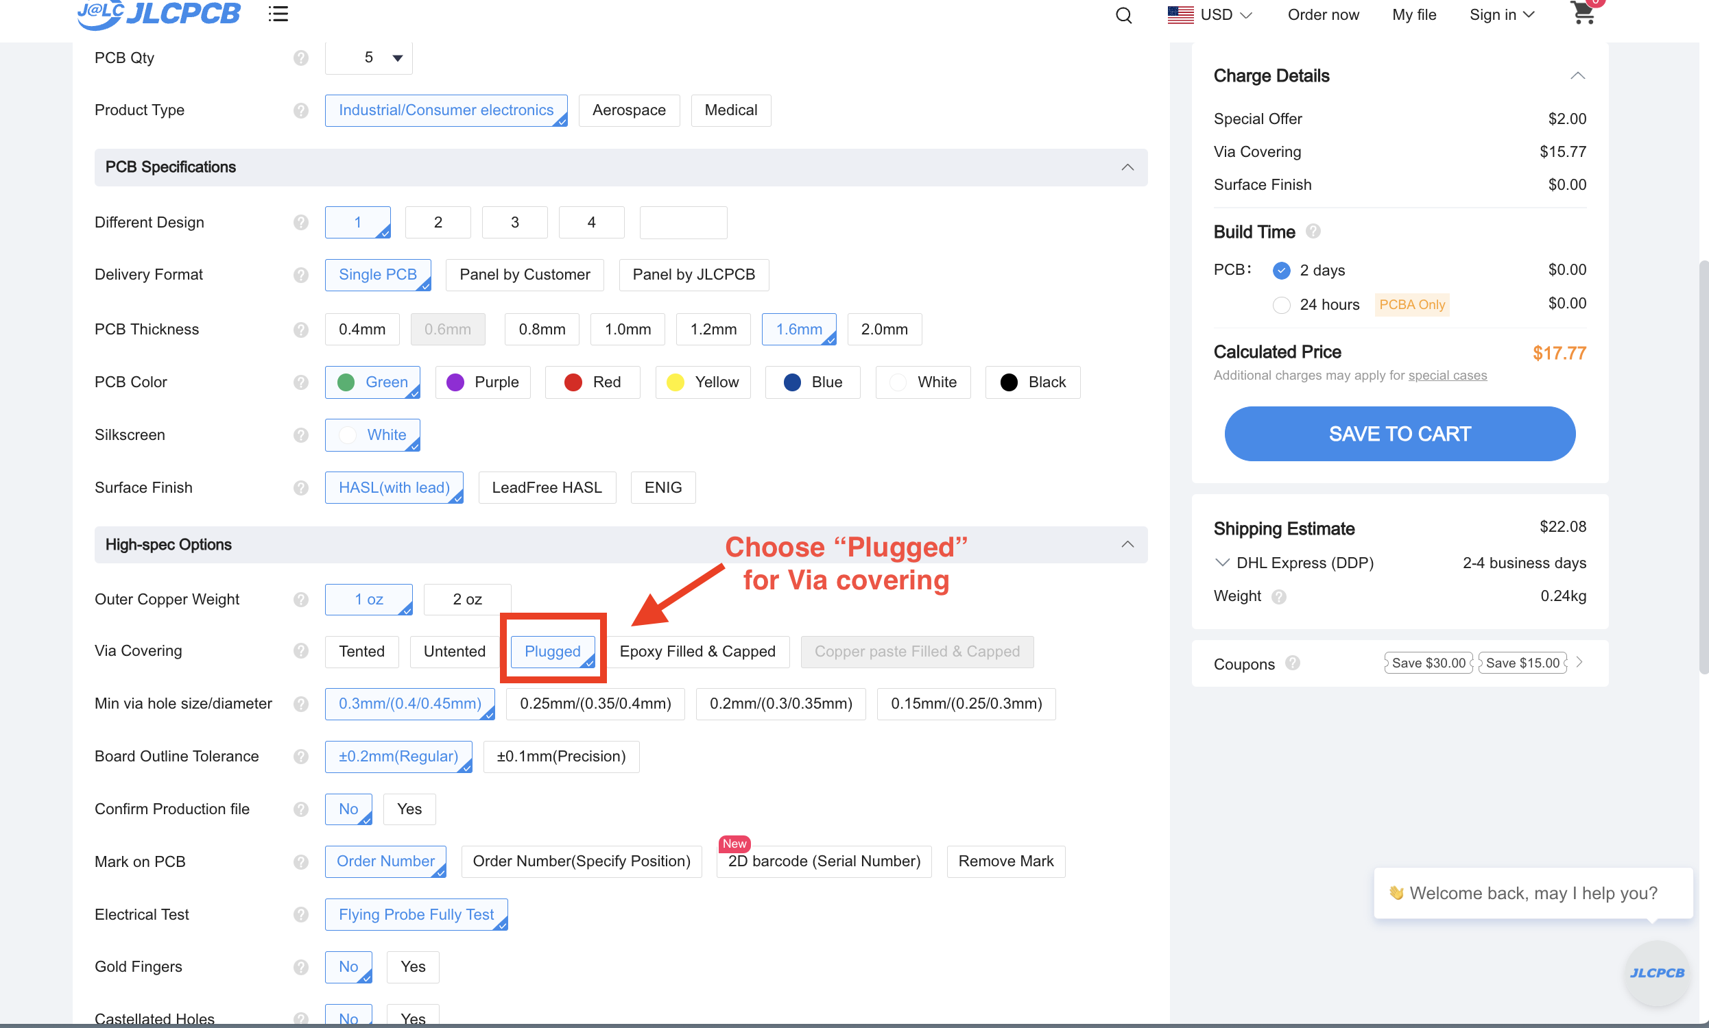Screen dimensions: 1709x1028
Task: Click help icon next to Mark on PCB
Action: 301,861
